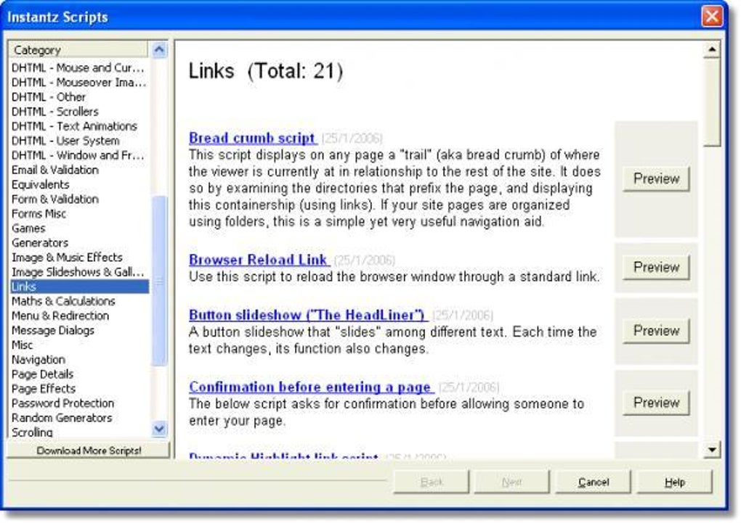Click the content pane scrollbar thumb
This screenshot has height=523, width=741.
[x=712, y=102]
